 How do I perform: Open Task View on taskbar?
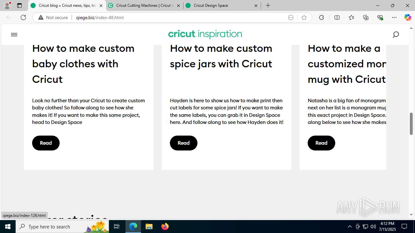117,227
